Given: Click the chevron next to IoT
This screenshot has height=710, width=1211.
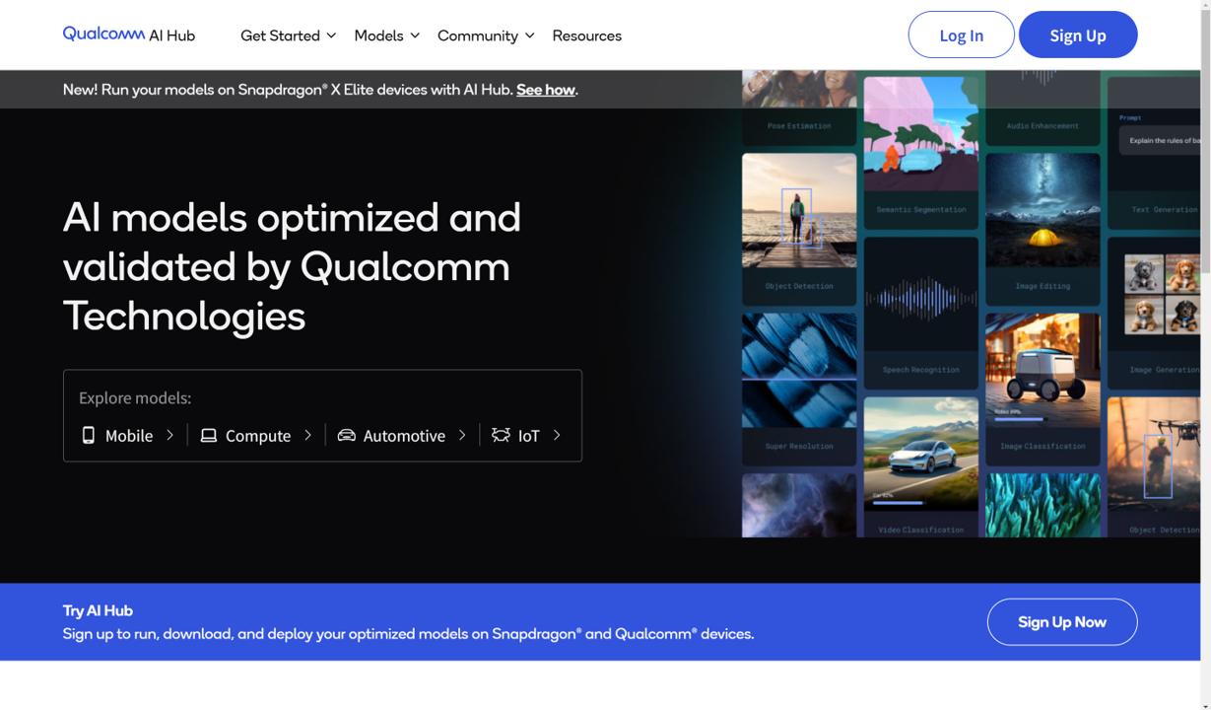Looking at the screenshot, I should (557, 435).
